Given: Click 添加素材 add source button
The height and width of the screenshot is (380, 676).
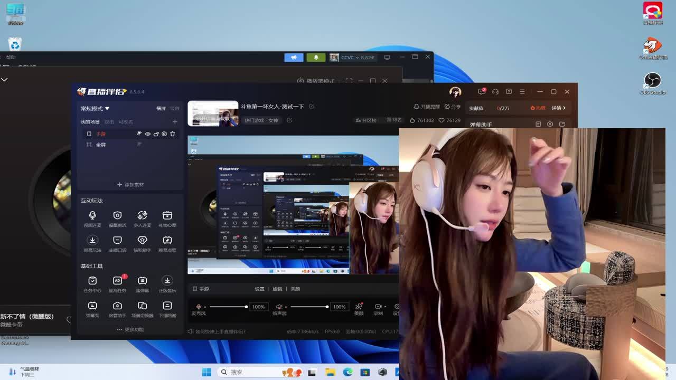Looking at the screenshot, I should point(130,185).
